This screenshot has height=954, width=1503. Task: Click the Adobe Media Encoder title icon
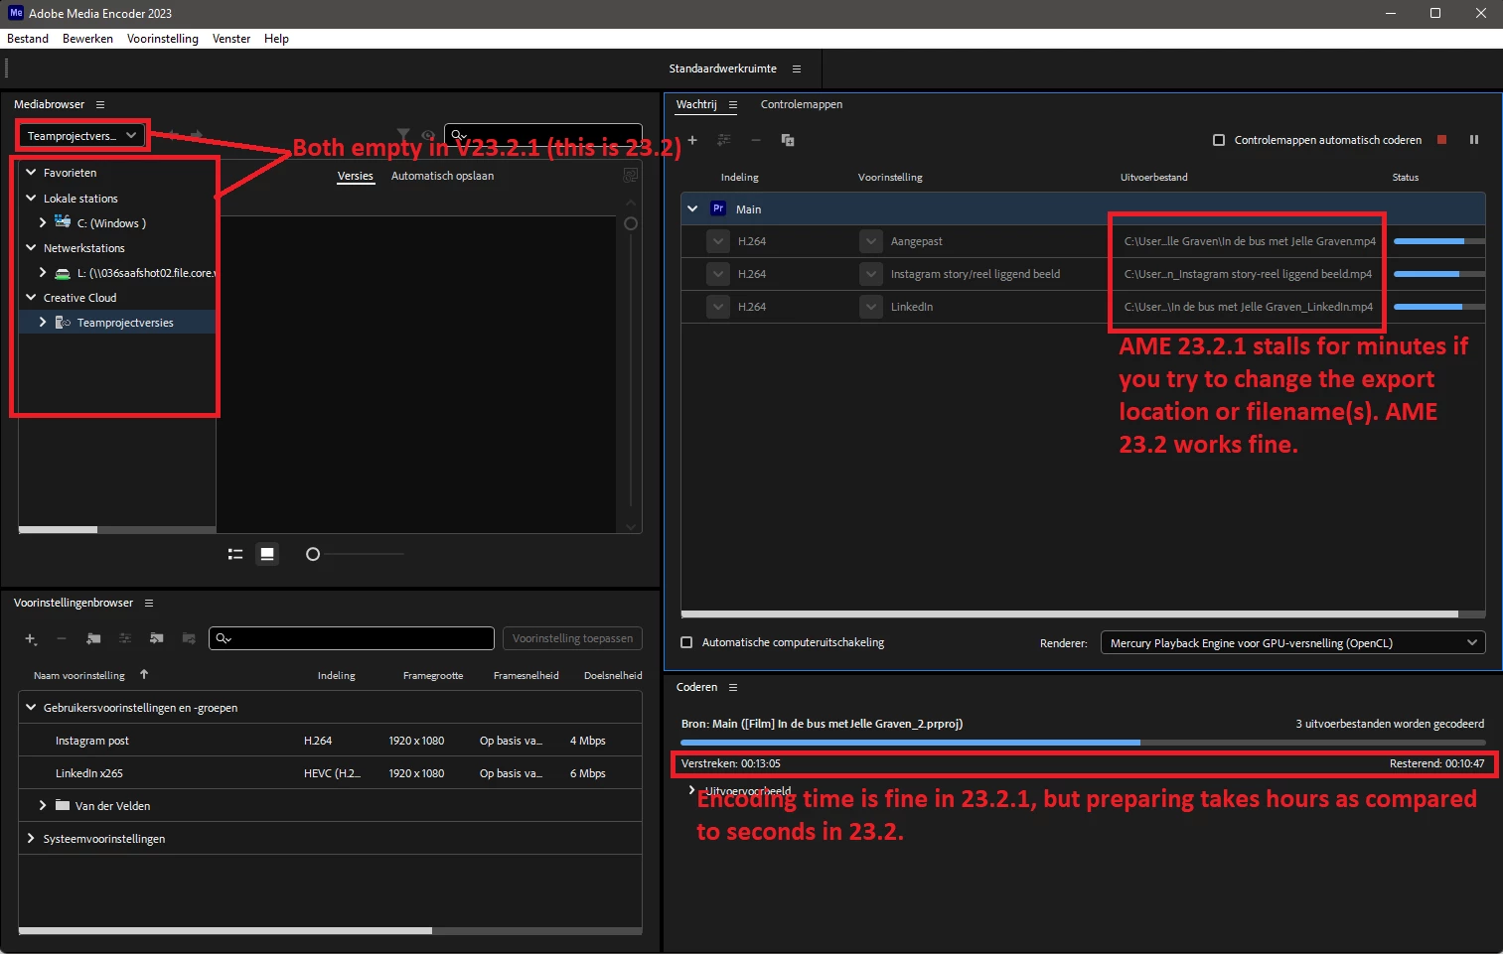pos(15,13)
